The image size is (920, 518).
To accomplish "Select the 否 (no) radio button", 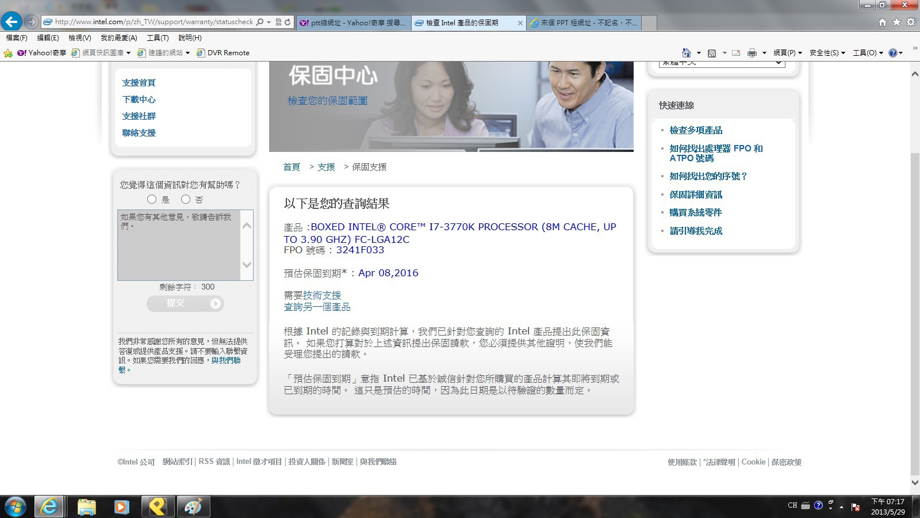I will click(185, 199).
